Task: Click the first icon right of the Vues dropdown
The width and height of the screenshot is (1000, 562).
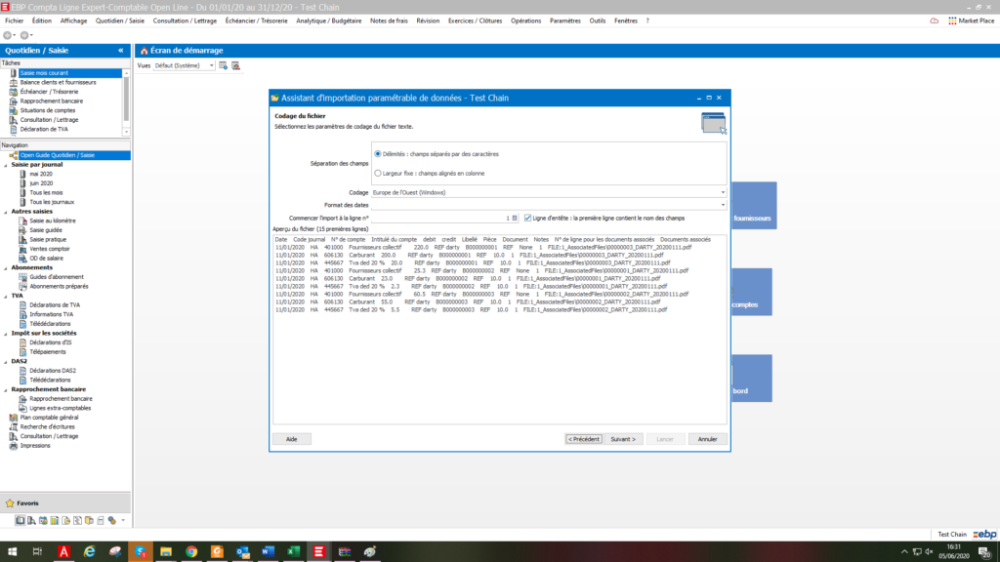Action: point(224,65)
